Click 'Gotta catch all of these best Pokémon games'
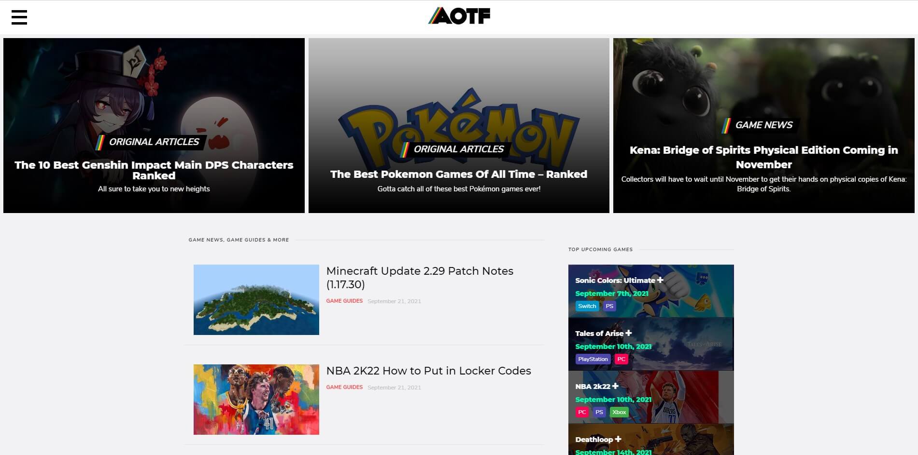The width and height of the screenshot is (918, 455). (459, 189)
